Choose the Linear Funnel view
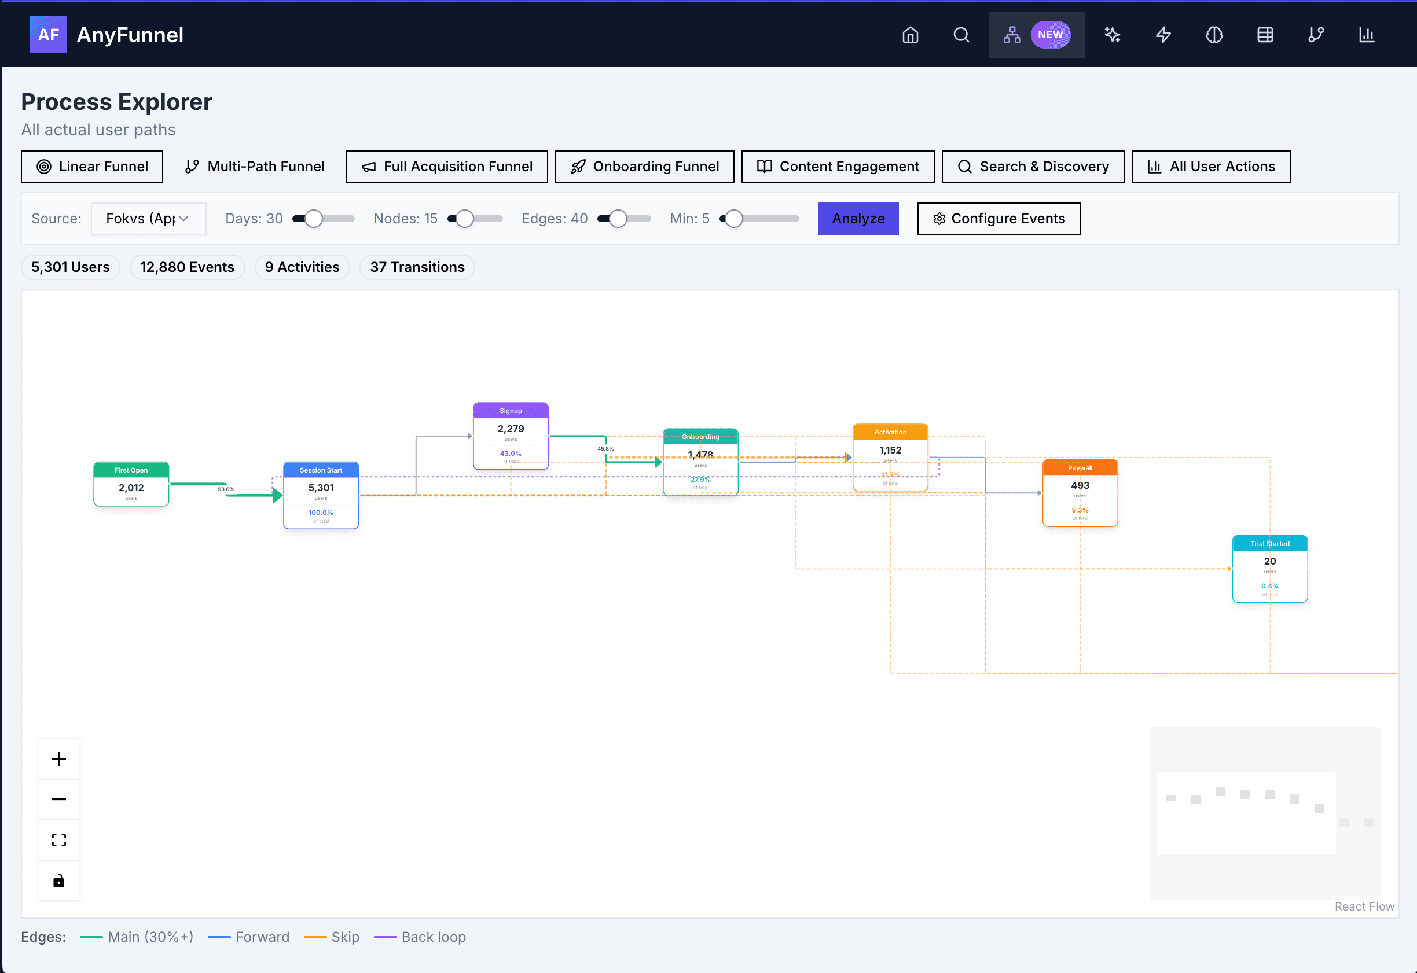This screenshot has height=973, width=1417. (x=91, y=166)
